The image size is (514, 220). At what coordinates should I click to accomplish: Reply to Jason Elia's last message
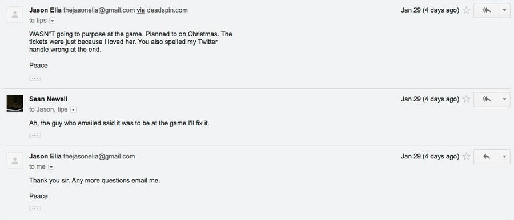click(486, 157)
